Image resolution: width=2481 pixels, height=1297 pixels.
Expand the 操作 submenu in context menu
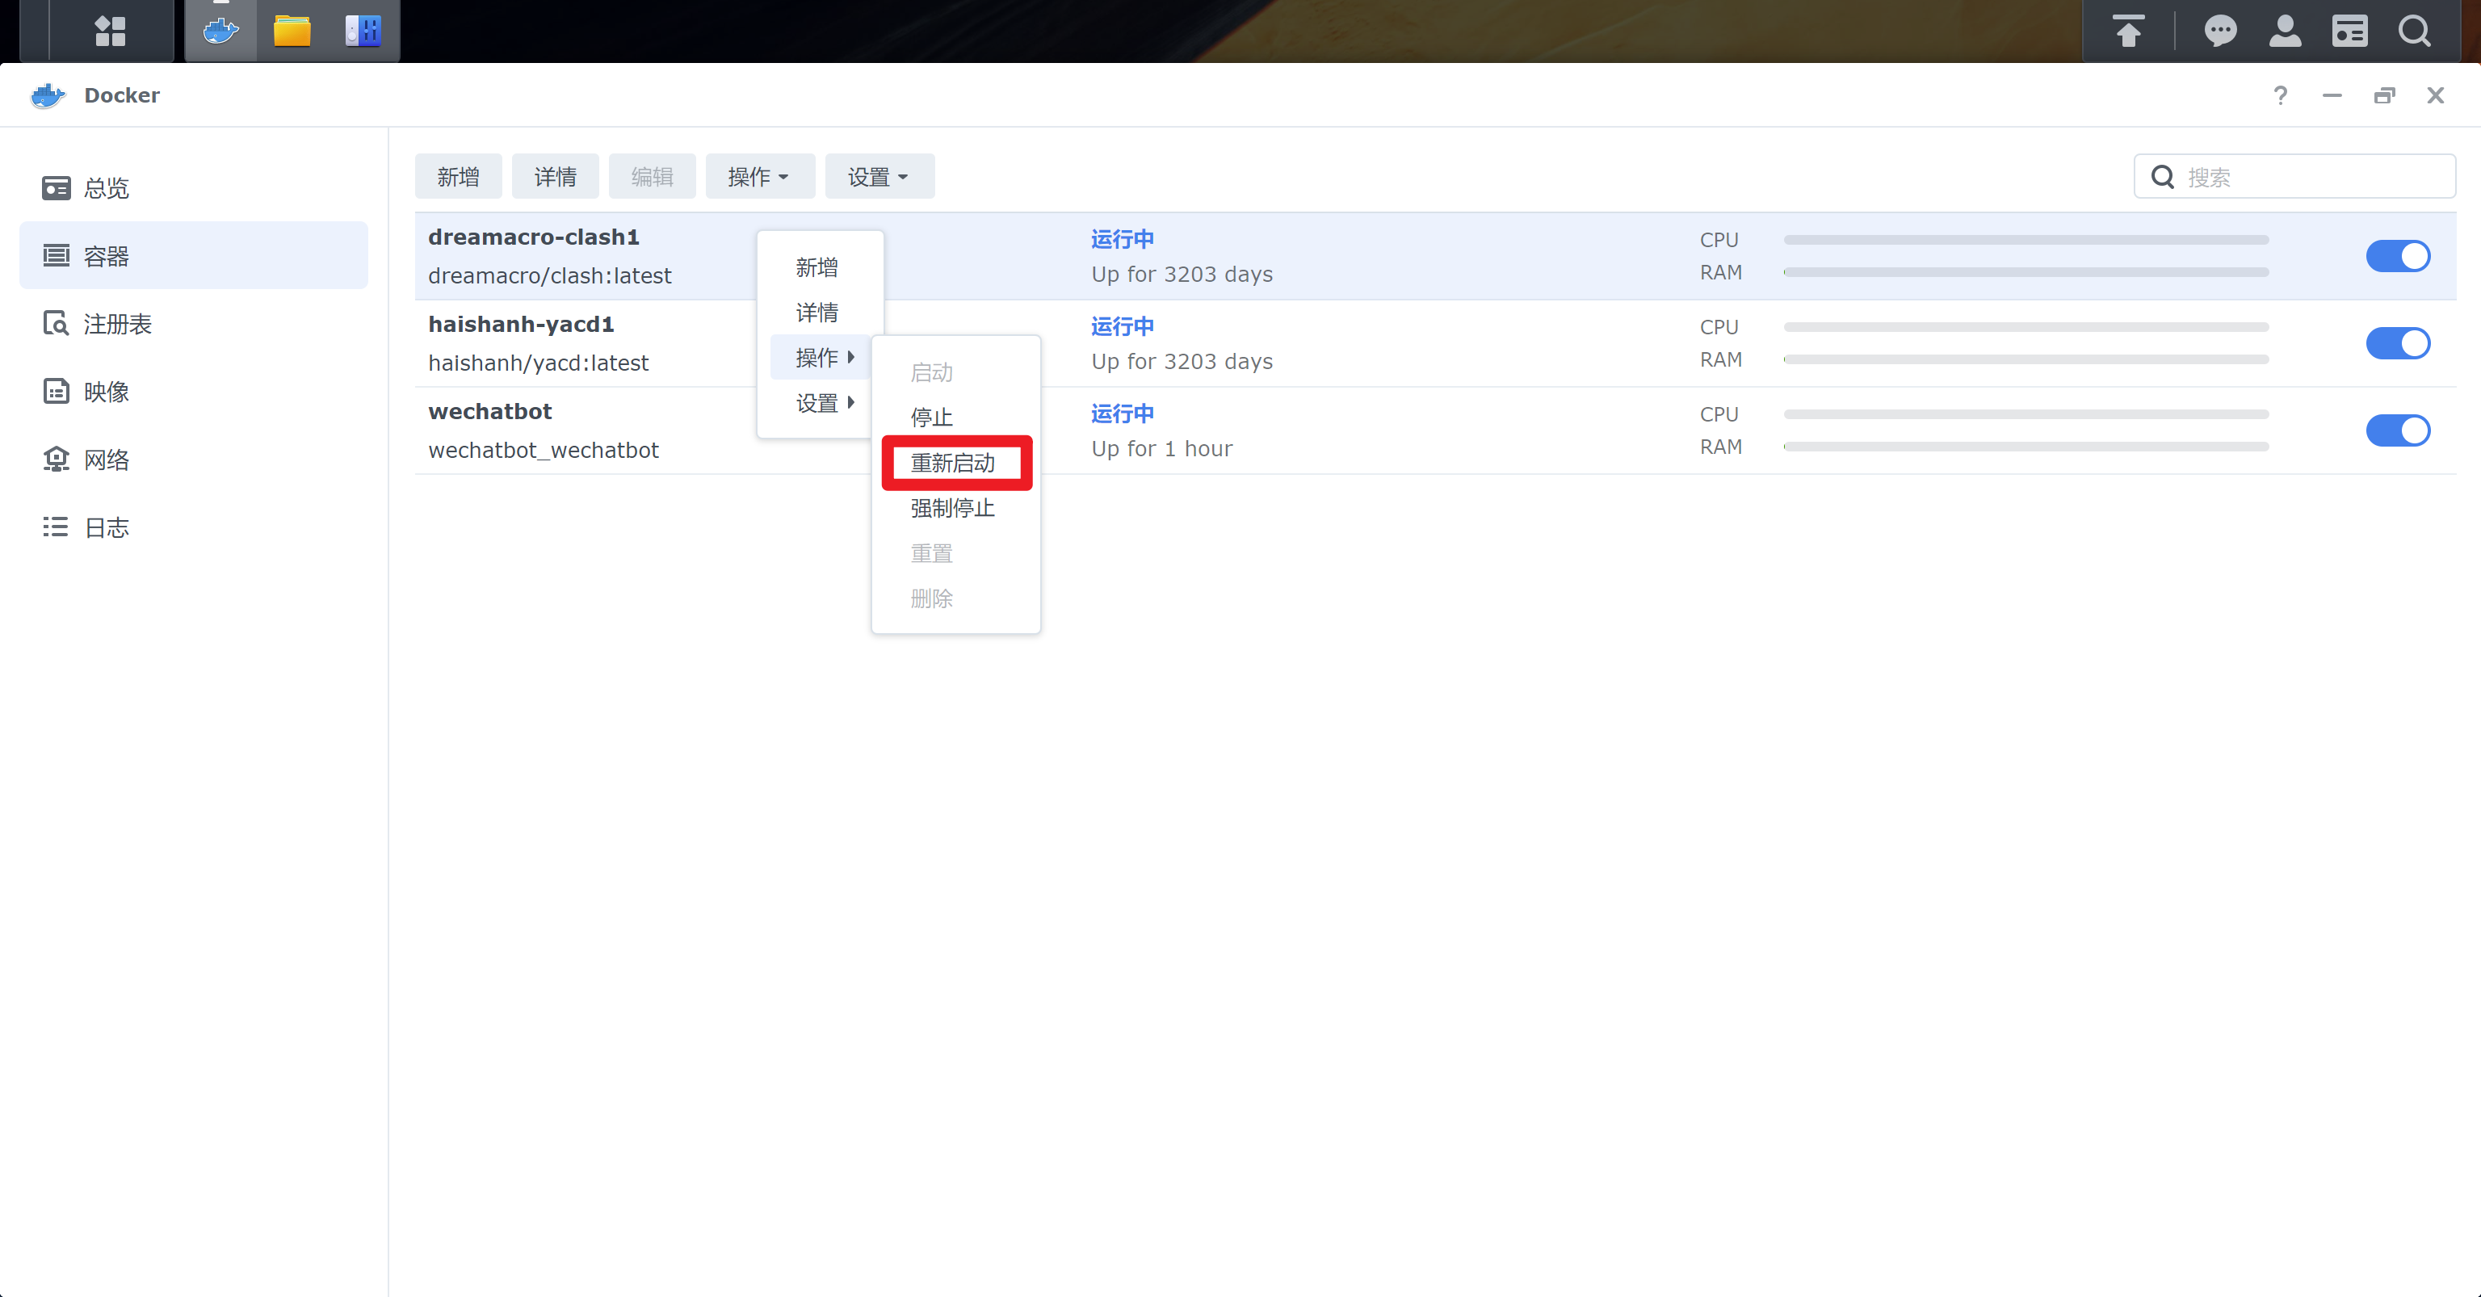pos(821,357)
